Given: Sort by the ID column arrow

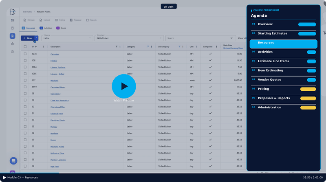Looking at the screenshot, I should click(x=36, y=47).
